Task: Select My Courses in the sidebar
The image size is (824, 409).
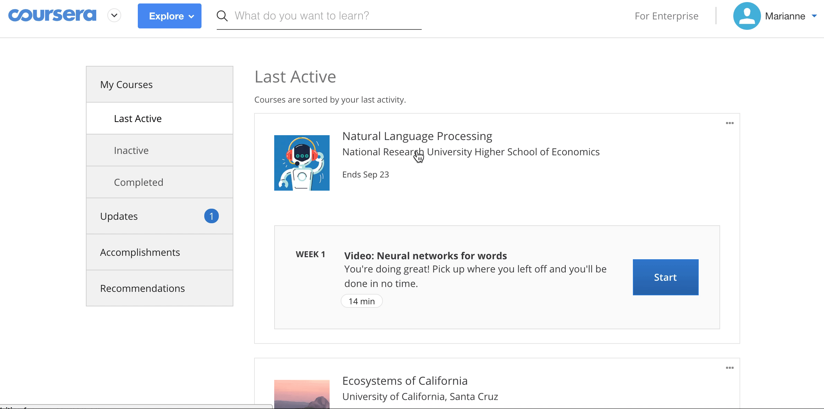Action: pyautogui.click(x=126, y=85)
